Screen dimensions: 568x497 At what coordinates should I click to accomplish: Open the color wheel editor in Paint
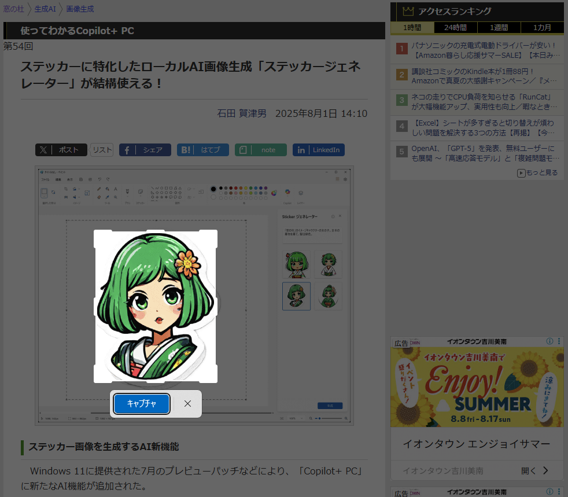(274, 193)
